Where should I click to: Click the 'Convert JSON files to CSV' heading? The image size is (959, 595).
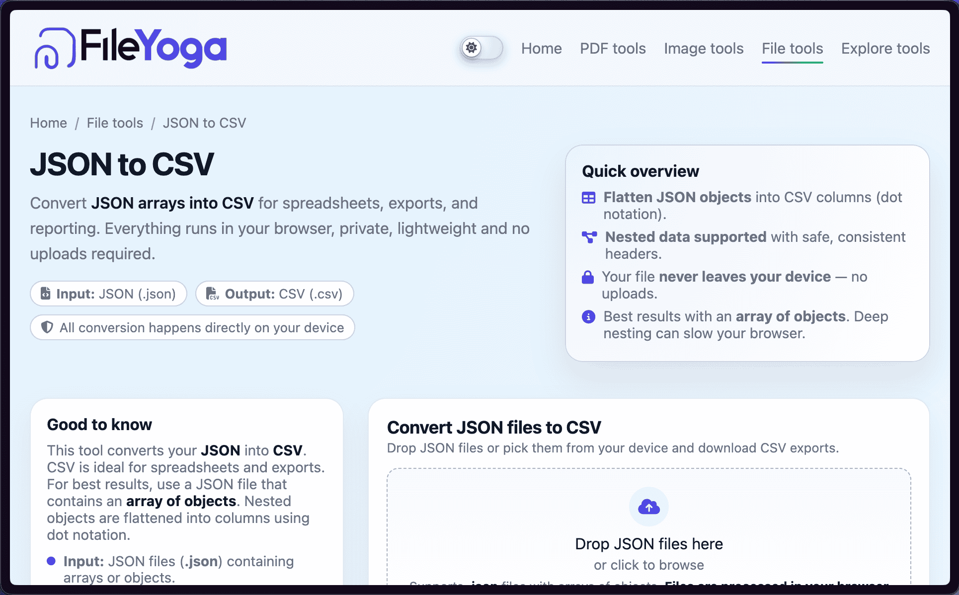click(x=494, y=427)
